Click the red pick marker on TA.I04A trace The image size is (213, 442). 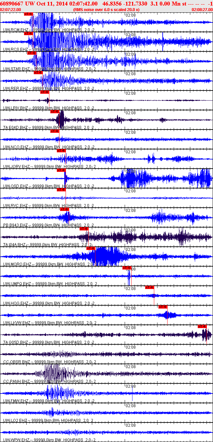click(x=84, y=229)
